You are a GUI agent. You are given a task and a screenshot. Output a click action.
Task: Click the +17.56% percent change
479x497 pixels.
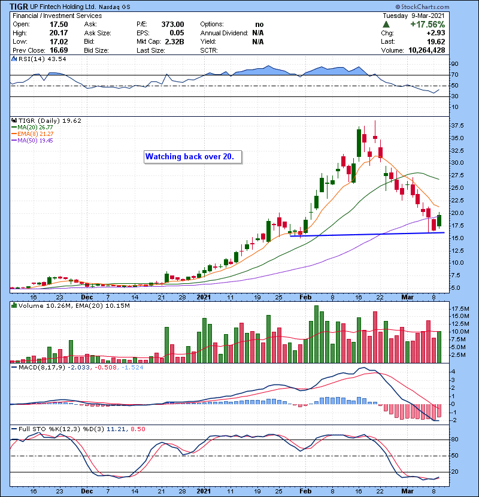click(x=428, y=25)
